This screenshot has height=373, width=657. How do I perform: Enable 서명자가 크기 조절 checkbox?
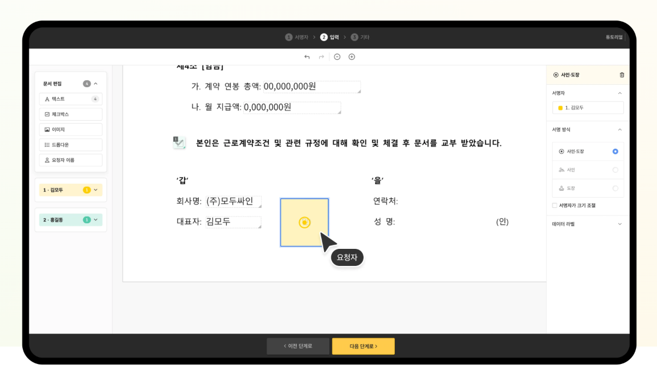pyautogui.click(x=555, y=206)
